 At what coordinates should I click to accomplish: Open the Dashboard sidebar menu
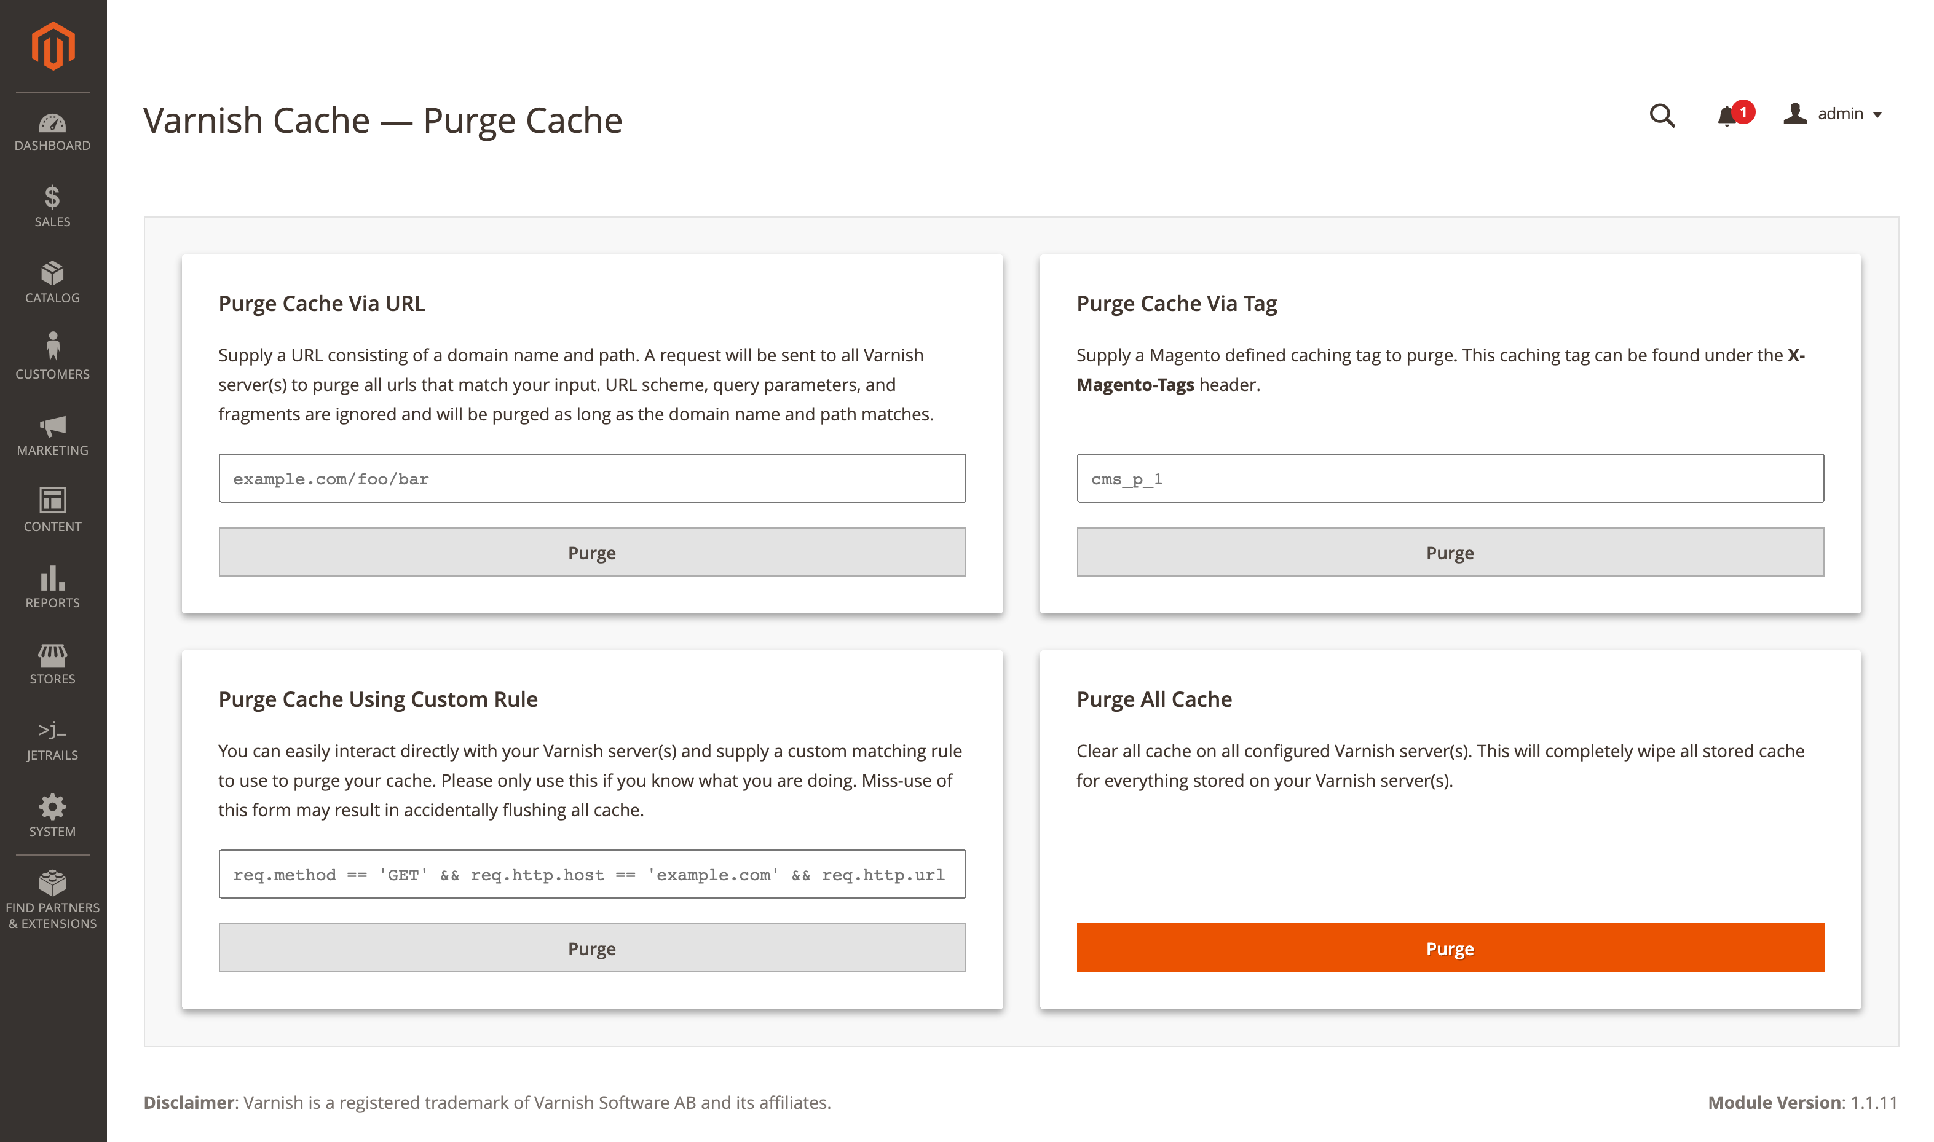(x=52, y=132)
